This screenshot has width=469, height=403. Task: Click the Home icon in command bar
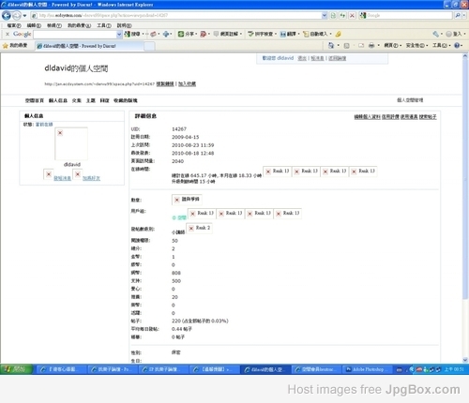point(331,46)
